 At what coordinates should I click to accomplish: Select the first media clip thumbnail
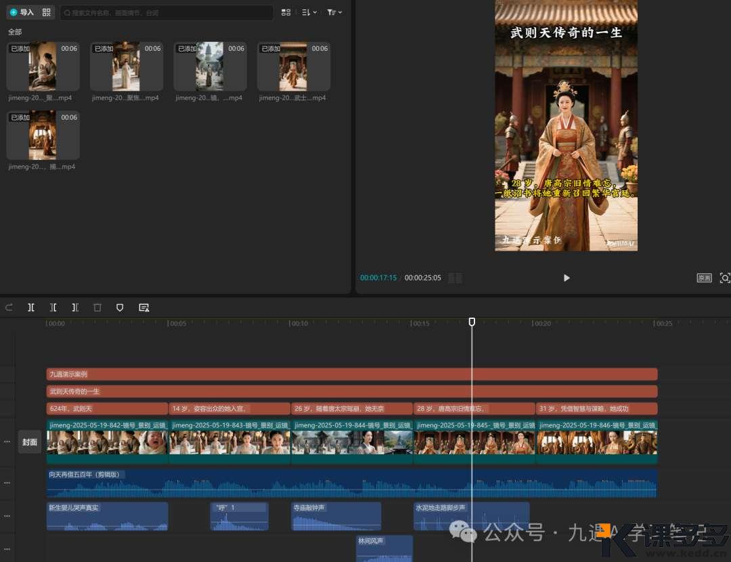(43, 66)
